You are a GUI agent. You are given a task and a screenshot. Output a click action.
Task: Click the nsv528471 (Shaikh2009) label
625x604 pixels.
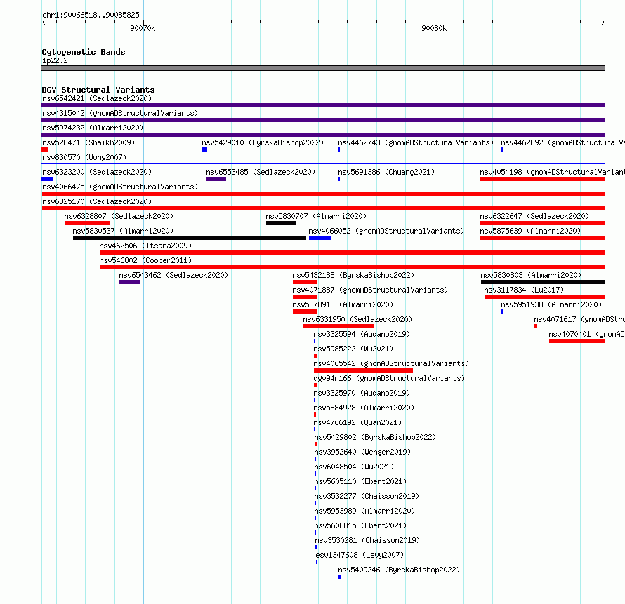coord(88,142)
